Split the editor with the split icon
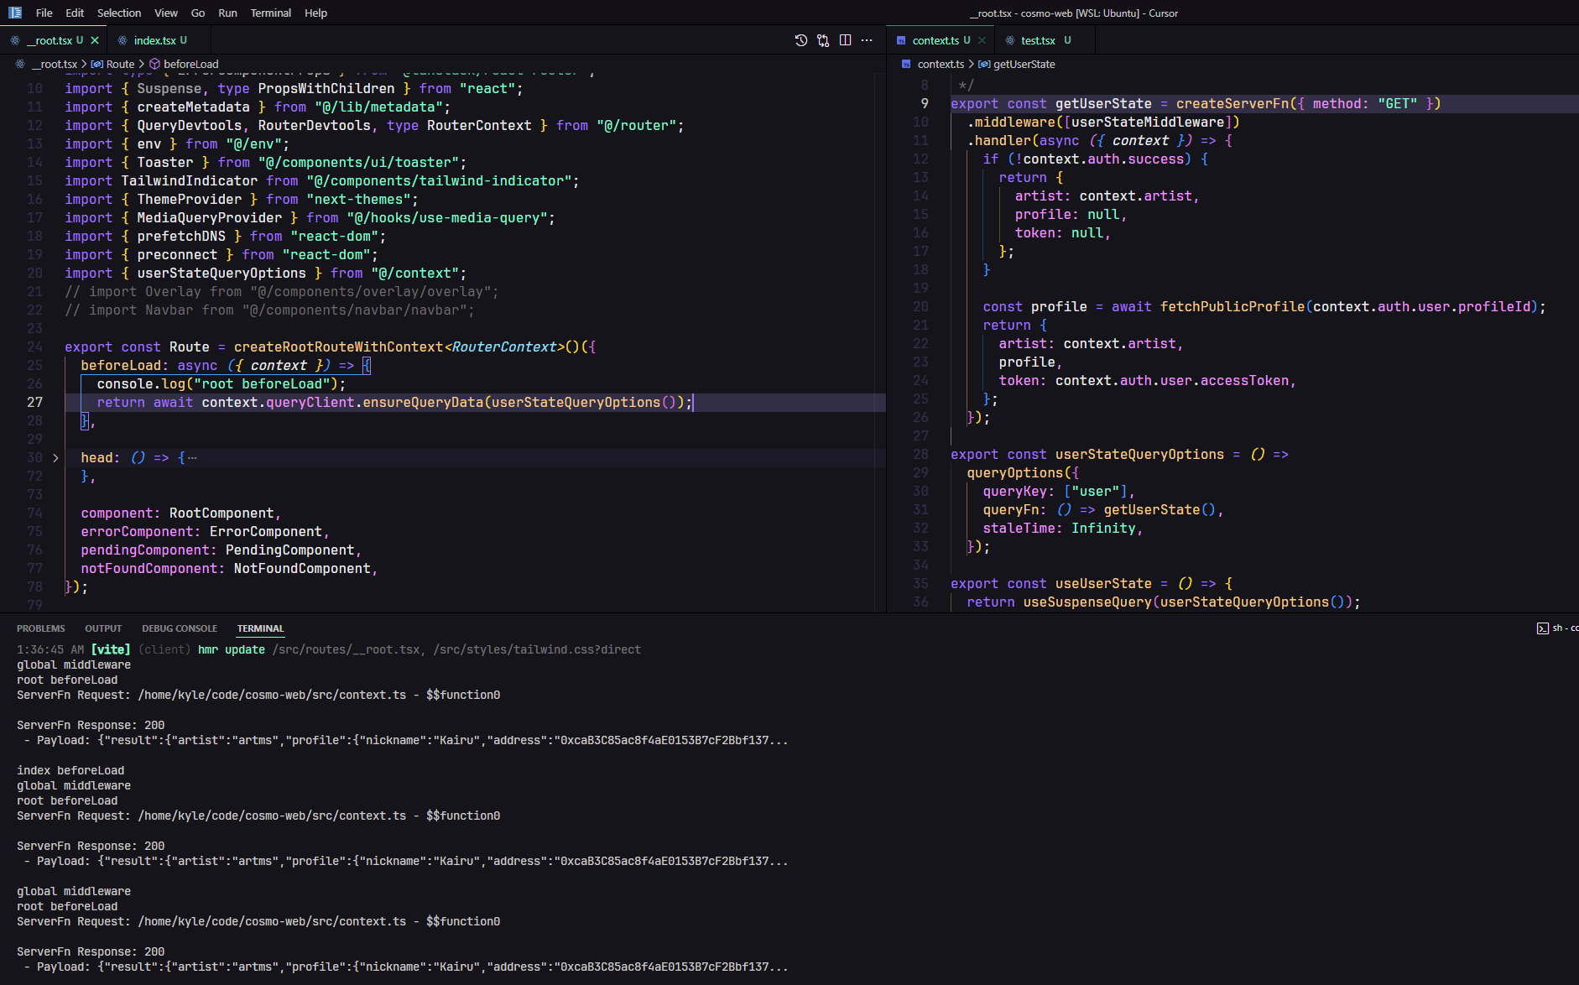Image resolution: width=1579 pixels, height=985 pixels. click(845, 40)
